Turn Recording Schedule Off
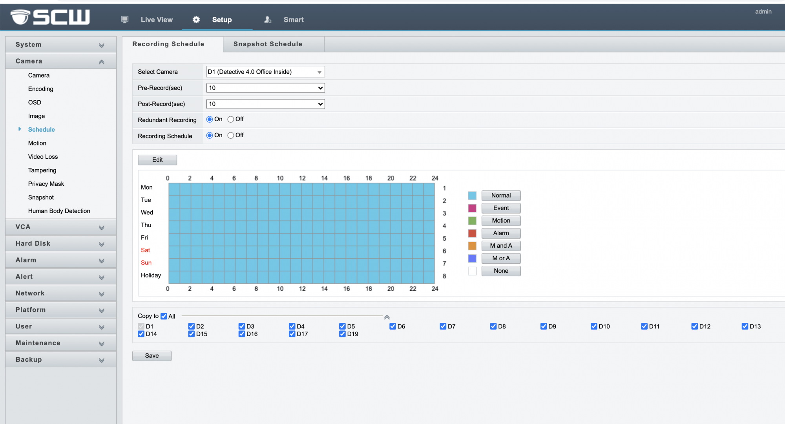 (231, 135)
